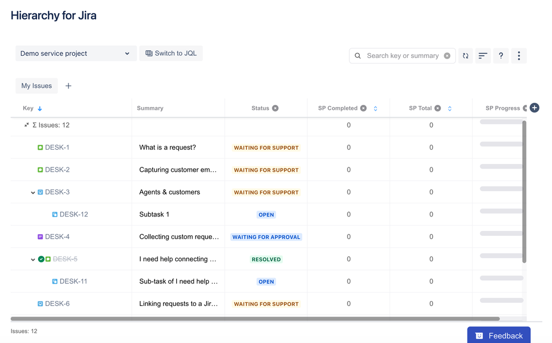Remove the Status column via its x icon
The width and height of the screenshot is (552, 343).
tap(275, 108)
